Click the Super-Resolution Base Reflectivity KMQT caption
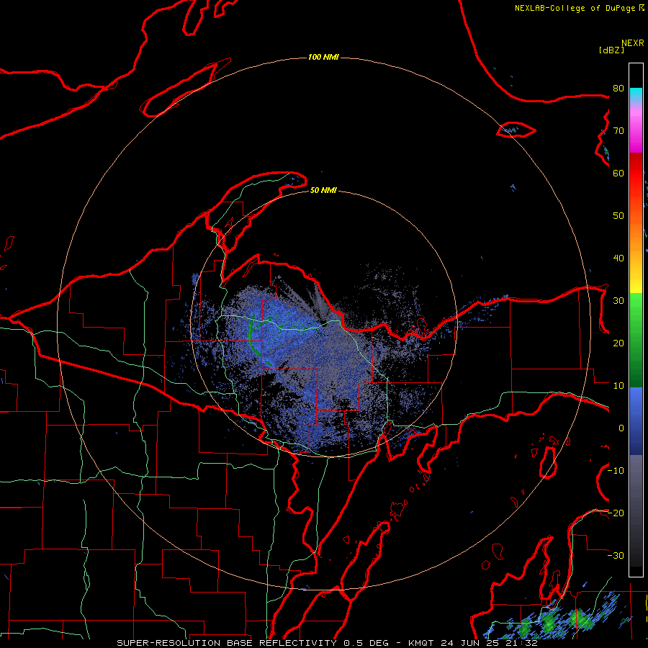 click(x=328, y=643)
